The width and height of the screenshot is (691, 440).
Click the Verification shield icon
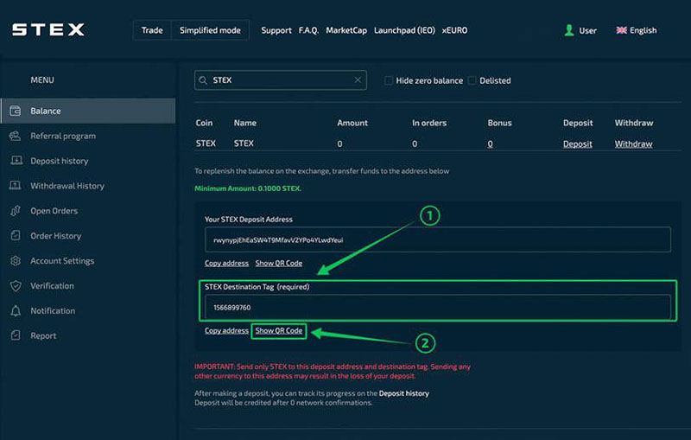16,285
